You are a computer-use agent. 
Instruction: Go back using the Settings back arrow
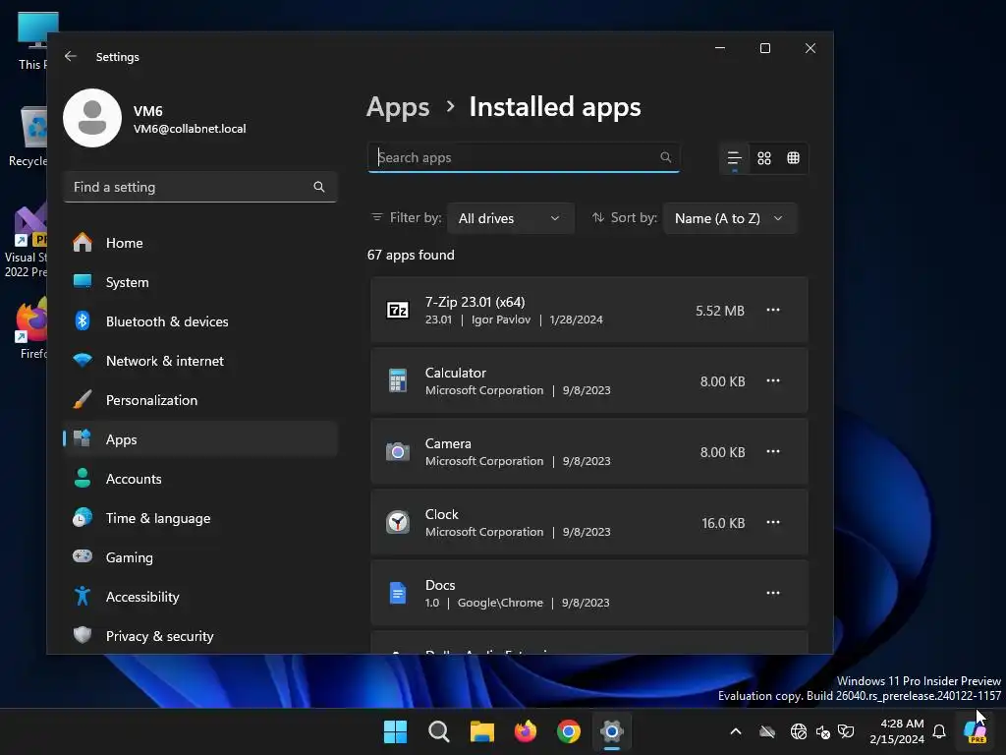pyautogui.click(x=71, y=56)
